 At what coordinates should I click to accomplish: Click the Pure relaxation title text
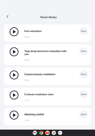pos(33,31)
